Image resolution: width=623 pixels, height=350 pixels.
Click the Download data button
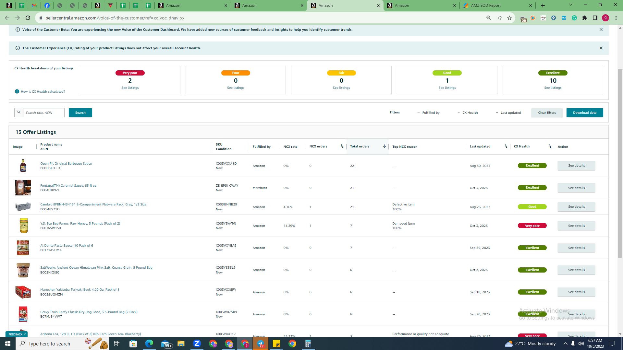click(x=585, y=113)
